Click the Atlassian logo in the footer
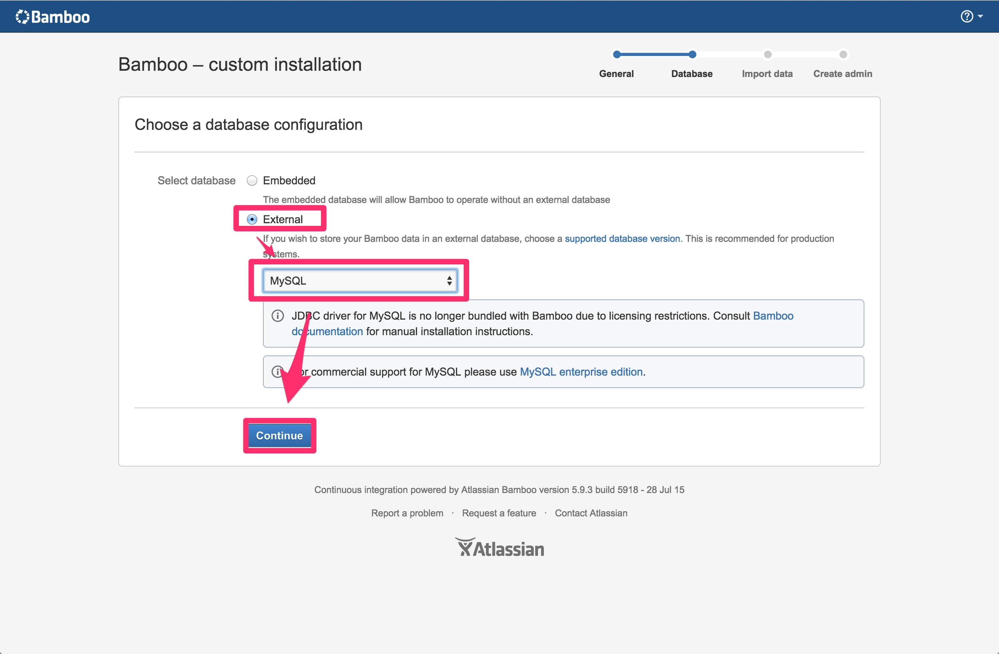This screenshot has height=654, width=999. click(x=499, y=547)
